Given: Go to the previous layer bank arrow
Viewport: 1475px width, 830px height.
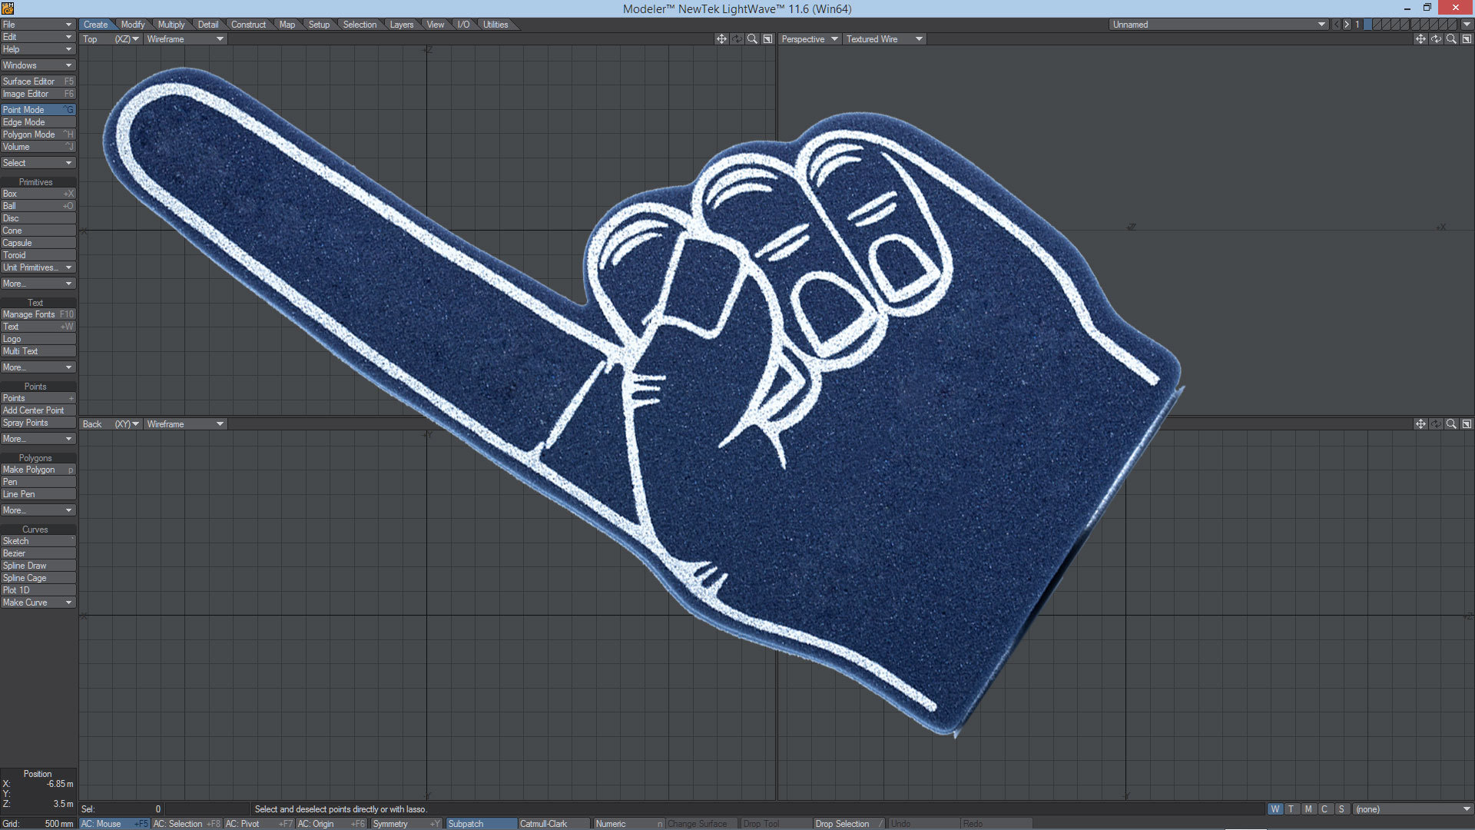Looking at the screenshot, I should [1336, 25].
